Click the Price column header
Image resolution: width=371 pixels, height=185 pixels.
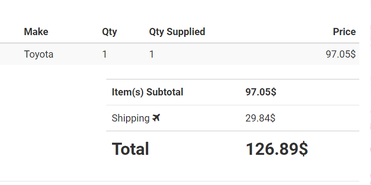coord(344,32)
